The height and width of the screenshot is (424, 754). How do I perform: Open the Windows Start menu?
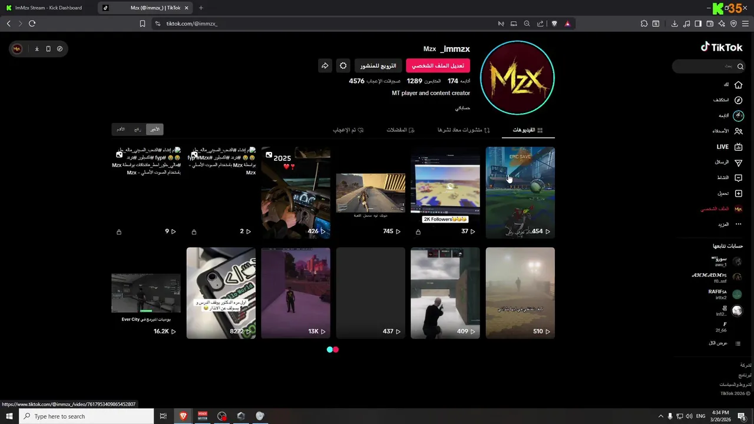(x=9, y=416)
